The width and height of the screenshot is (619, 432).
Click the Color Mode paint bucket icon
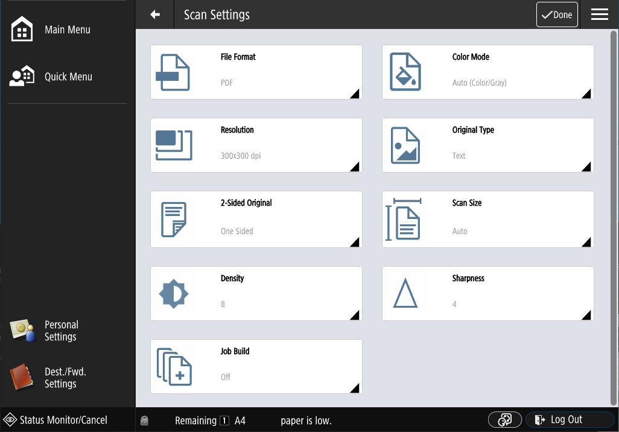click(x=405, y=72)
